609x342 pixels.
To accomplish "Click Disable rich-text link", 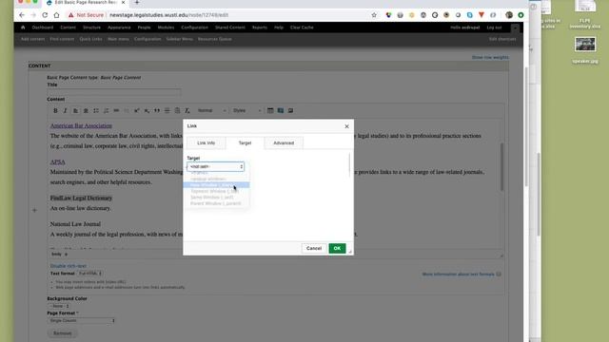I will pyautogui.click(x=69, y=266).
